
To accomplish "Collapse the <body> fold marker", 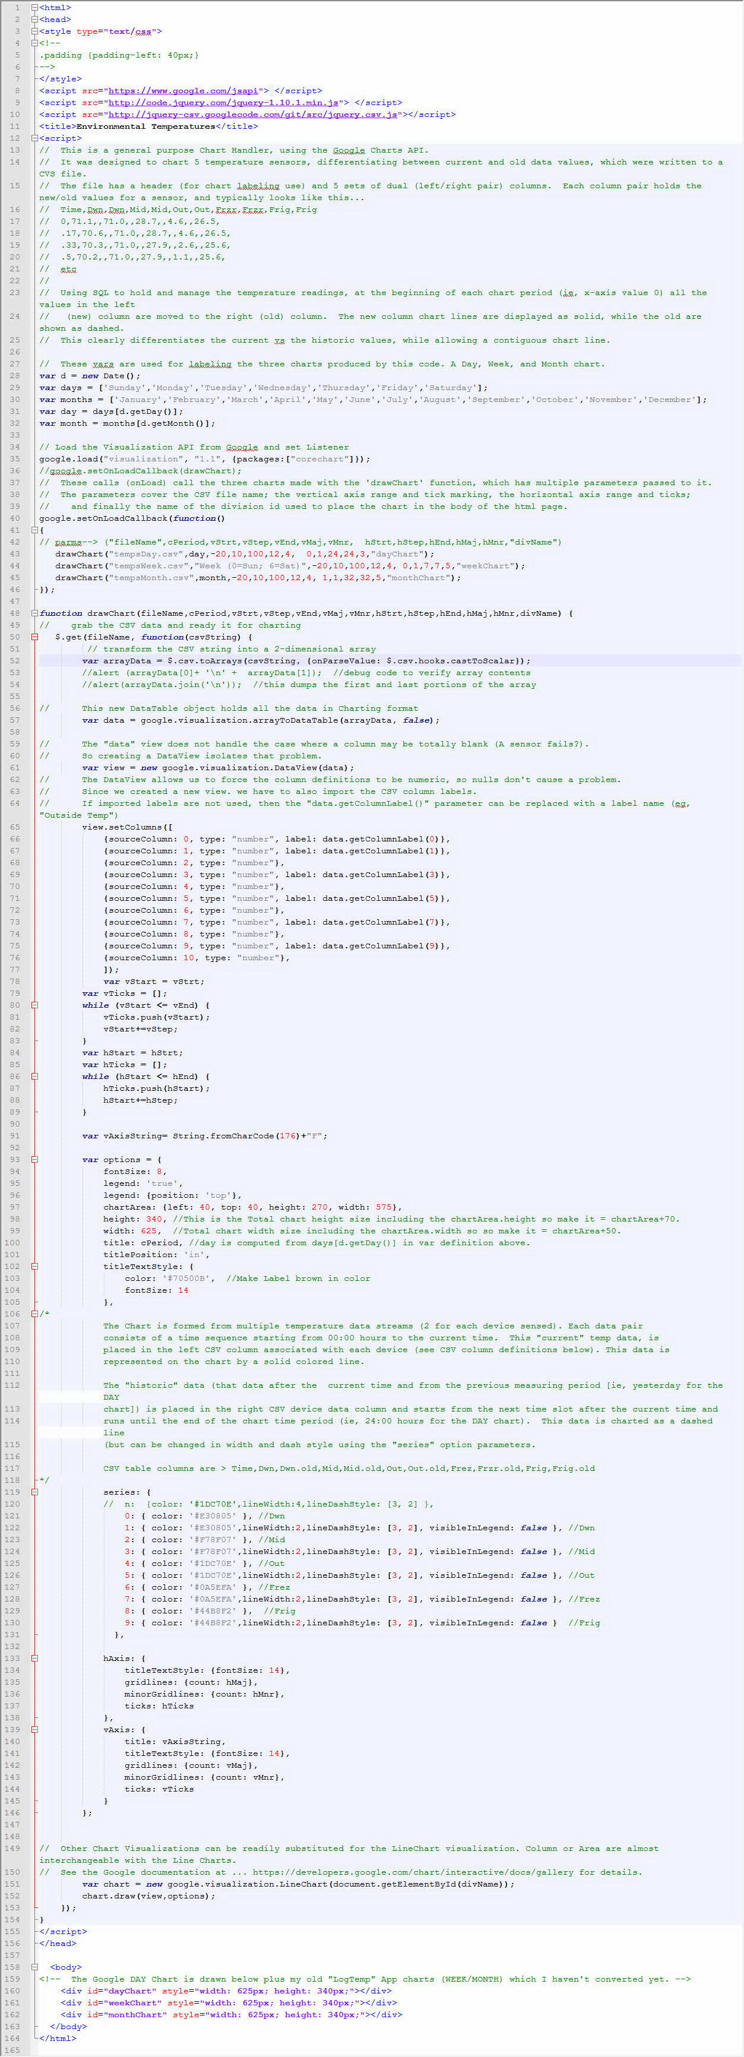I will [34, 1967].
